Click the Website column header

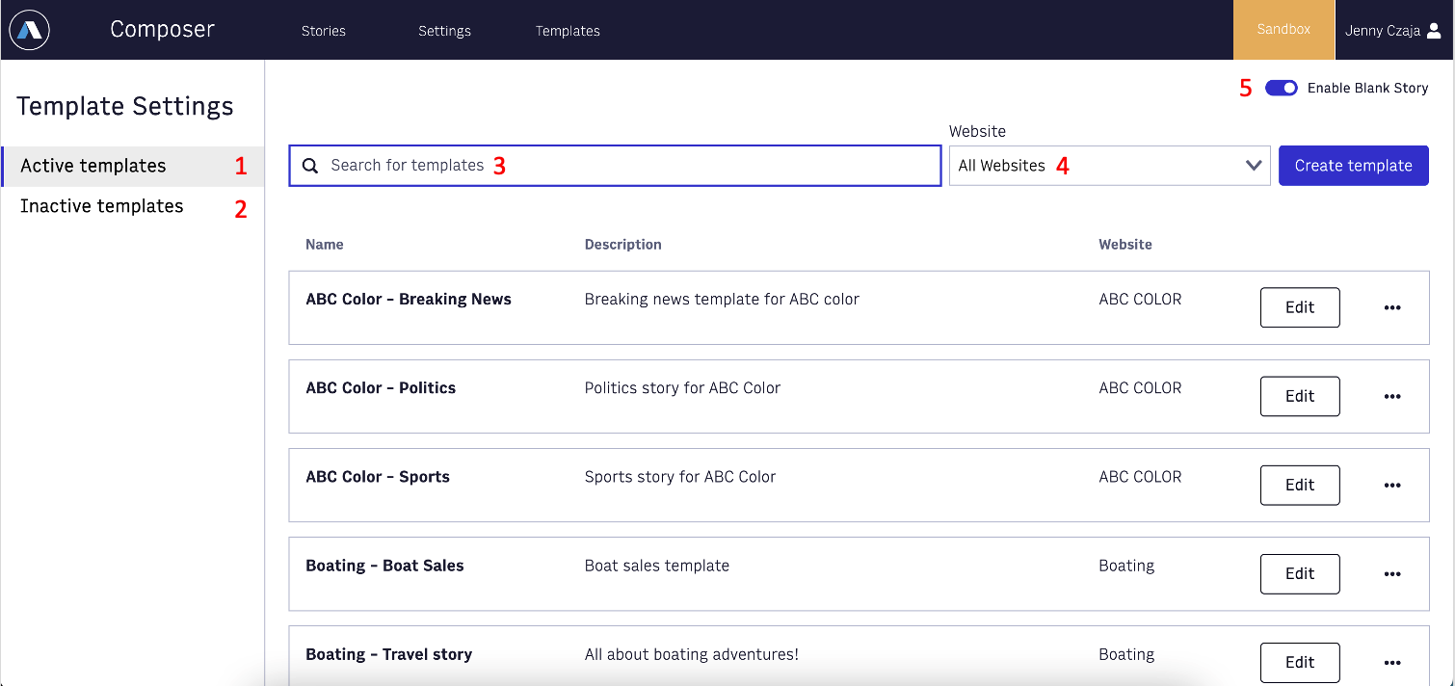point(1125,245)
